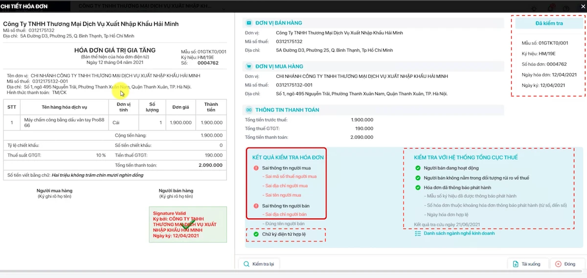Click the payment information section icon
Screen dimensions: 587x278
(x=249, y=110)
